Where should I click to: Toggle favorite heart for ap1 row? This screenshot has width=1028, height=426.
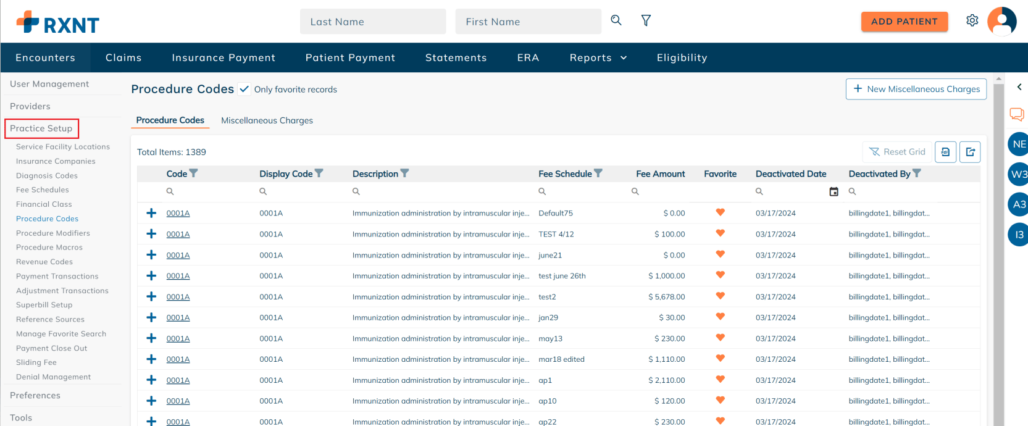click(720, 380)
